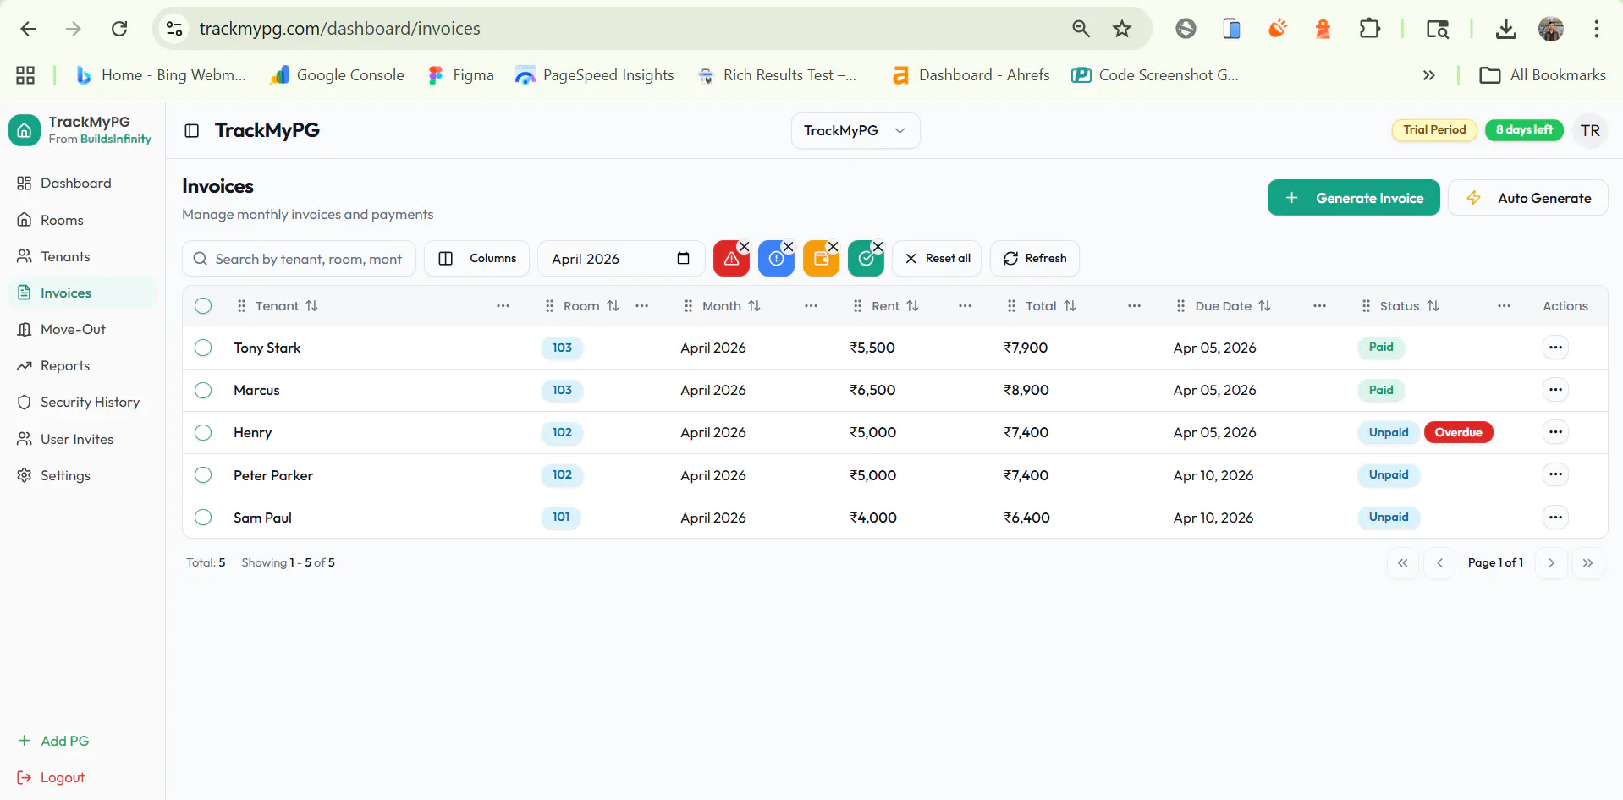
Task: Toggle the sidebar panel icon beside TrackMyPG title
Action: [x=192, y=130]
